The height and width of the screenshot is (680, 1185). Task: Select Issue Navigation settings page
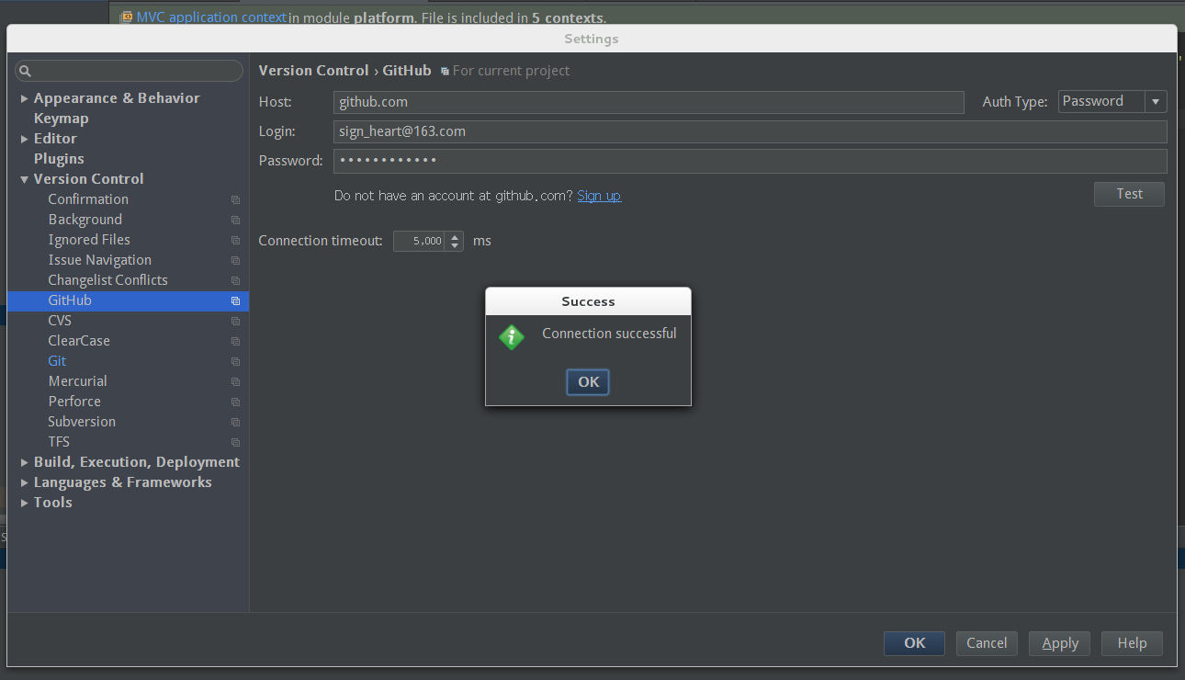(x=99, y=260)
